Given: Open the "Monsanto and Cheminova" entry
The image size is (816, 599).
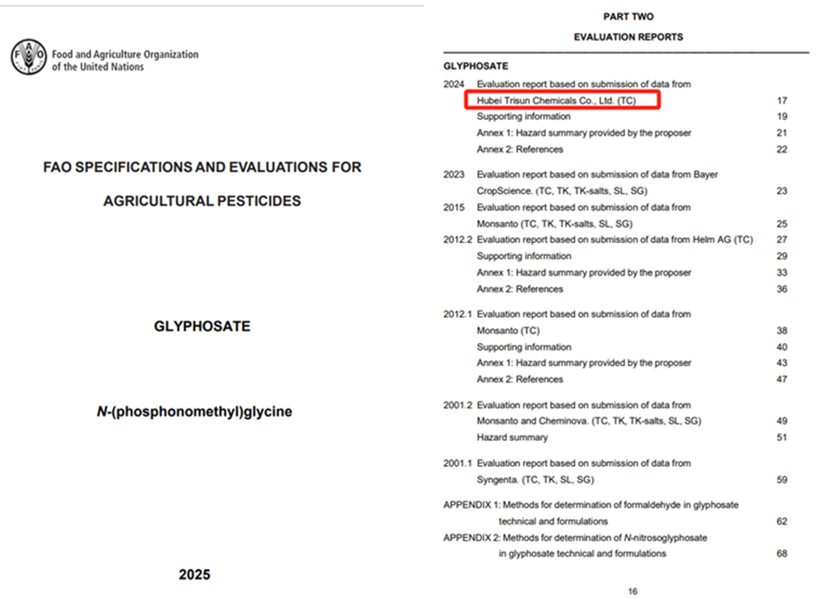Looking at the screenshot, I should click(x=589, y=421).
